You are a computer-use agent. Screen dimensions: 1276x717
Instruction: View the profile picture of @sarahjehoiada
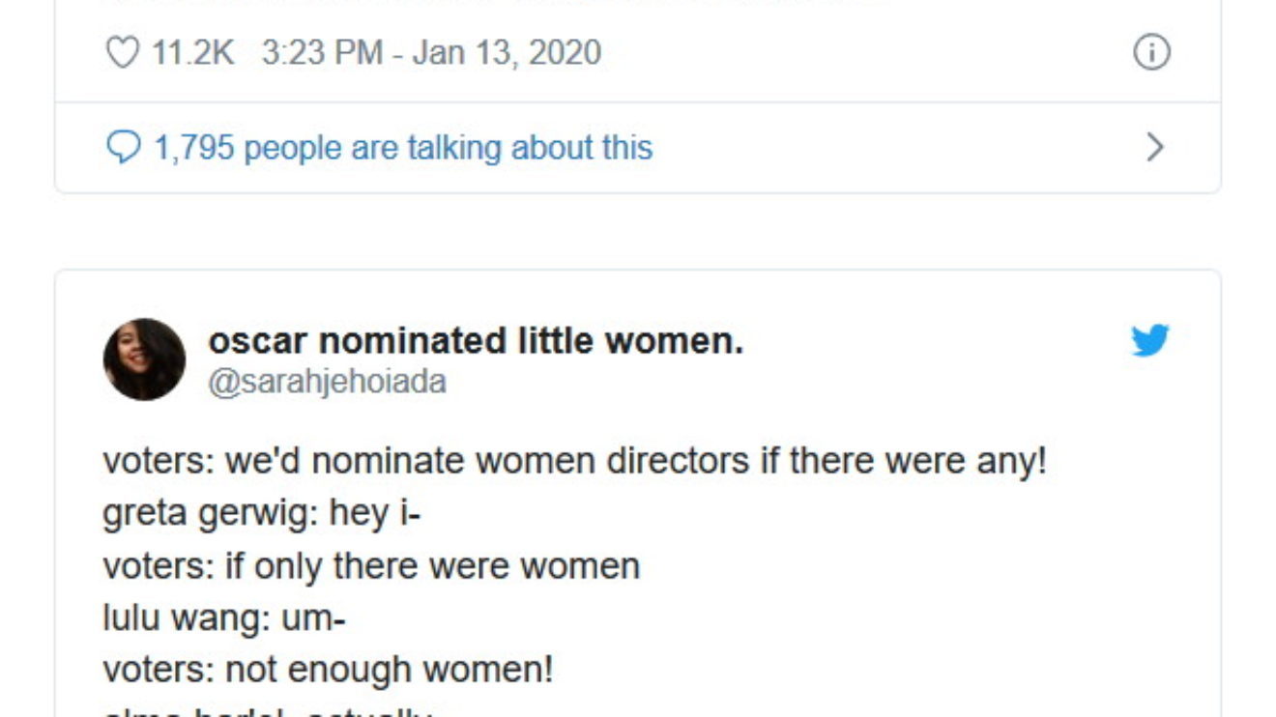[144, 359]
